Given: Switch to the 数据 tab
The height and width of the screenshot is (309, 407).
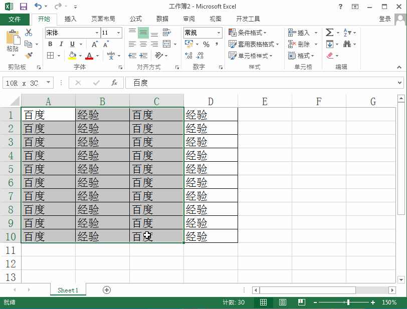Looking at the screenshot, I should (162, 19).
